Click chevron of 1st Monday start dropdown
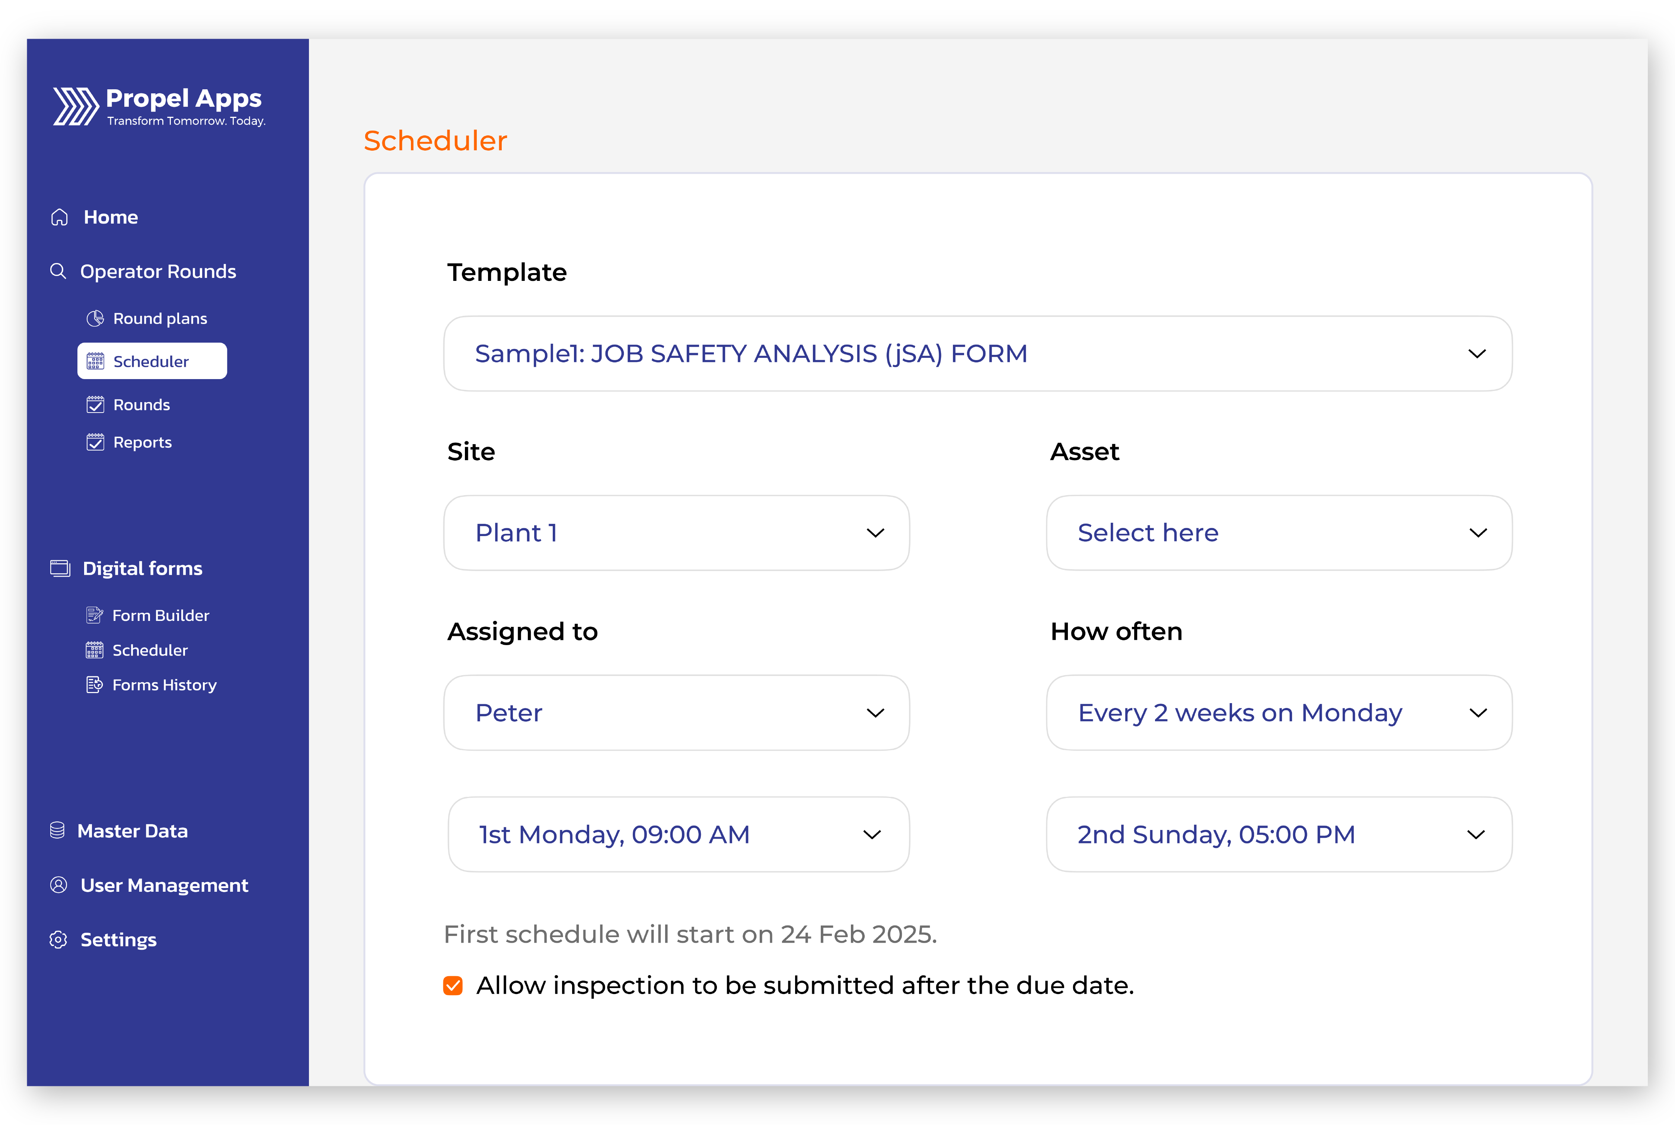This screenshot has width=1675, height=1125. point(872,834)
